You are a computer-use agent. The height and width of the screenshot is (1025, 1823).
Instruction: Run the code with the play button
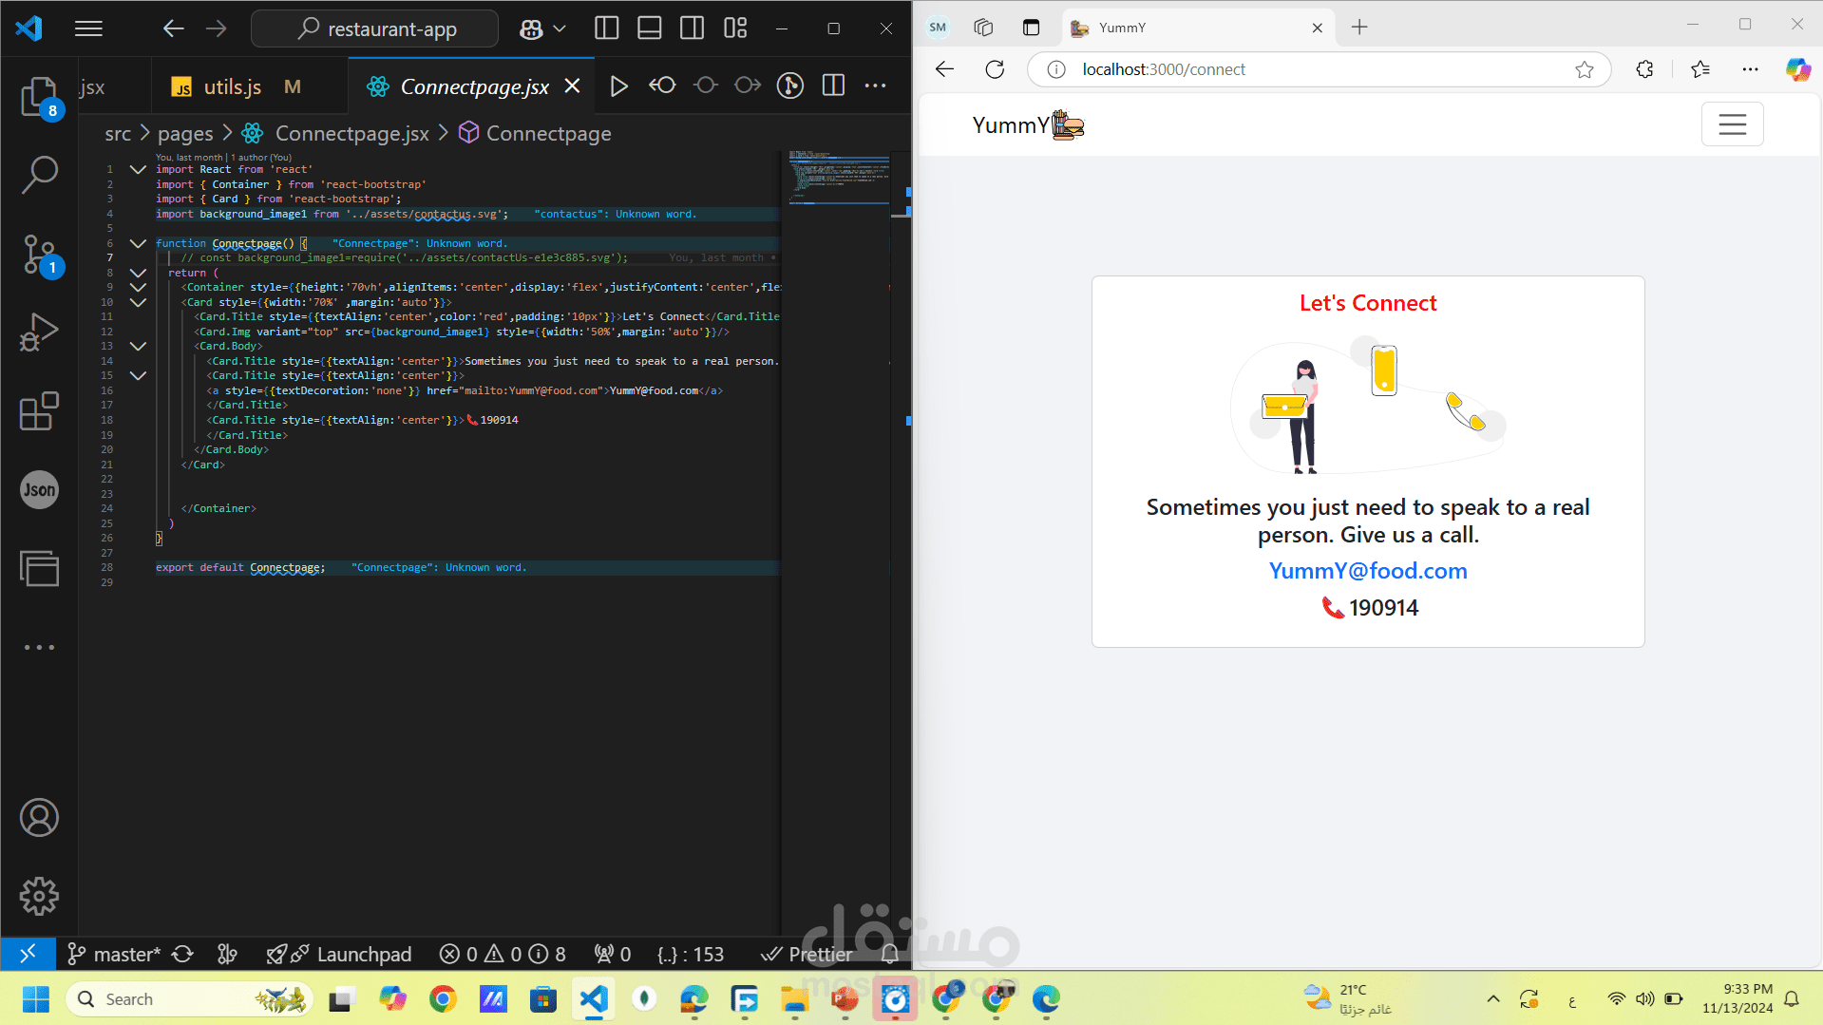coord(618,86)
